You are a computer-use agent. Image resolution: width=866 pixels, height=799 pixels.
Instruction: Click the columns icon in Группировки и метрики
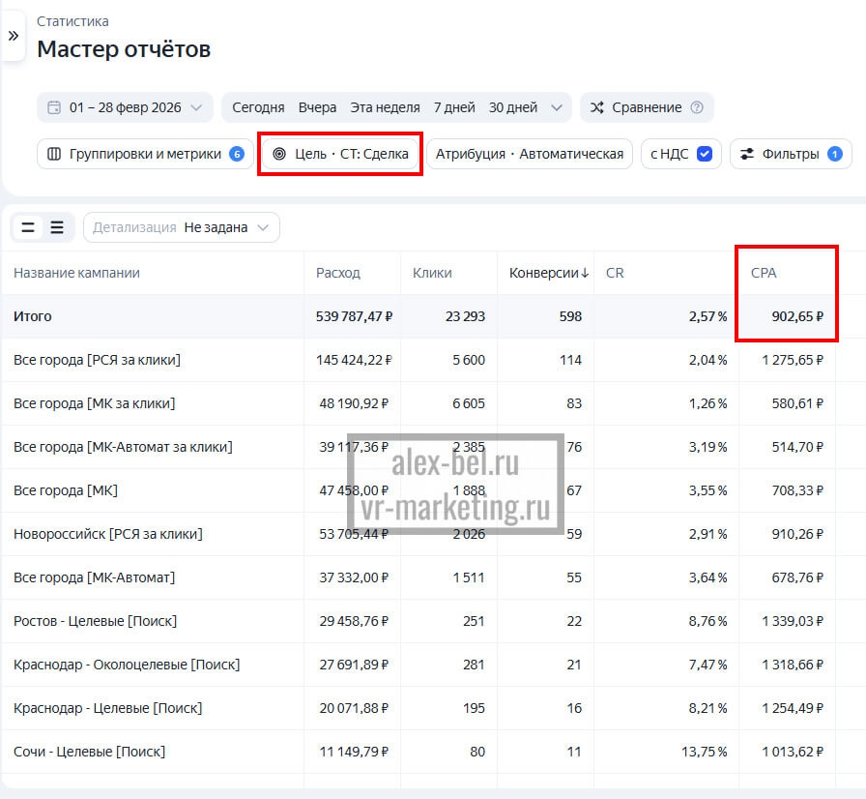[54, 154]
